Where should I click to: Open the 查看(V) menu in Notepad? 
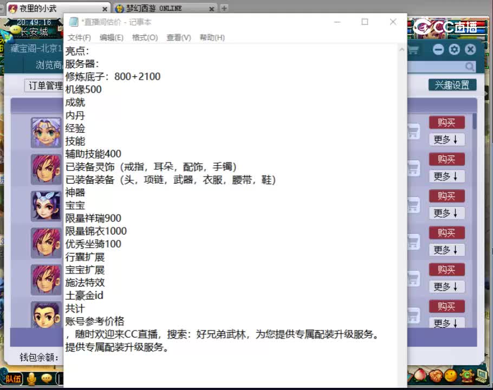click(x=179, y=37)
